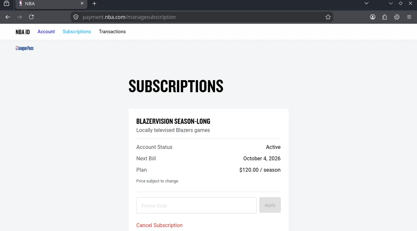Click the shield tracking protection icon
The image size is (417, 231).
point(76,17)
